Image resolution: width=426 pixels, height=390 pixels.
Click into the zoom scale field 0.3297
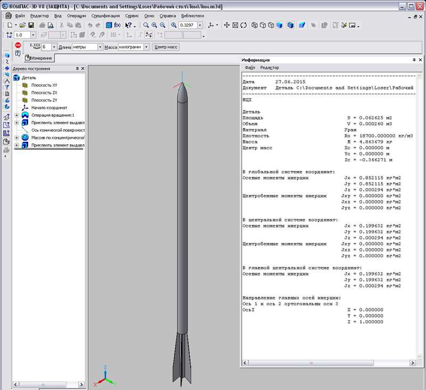188,25
